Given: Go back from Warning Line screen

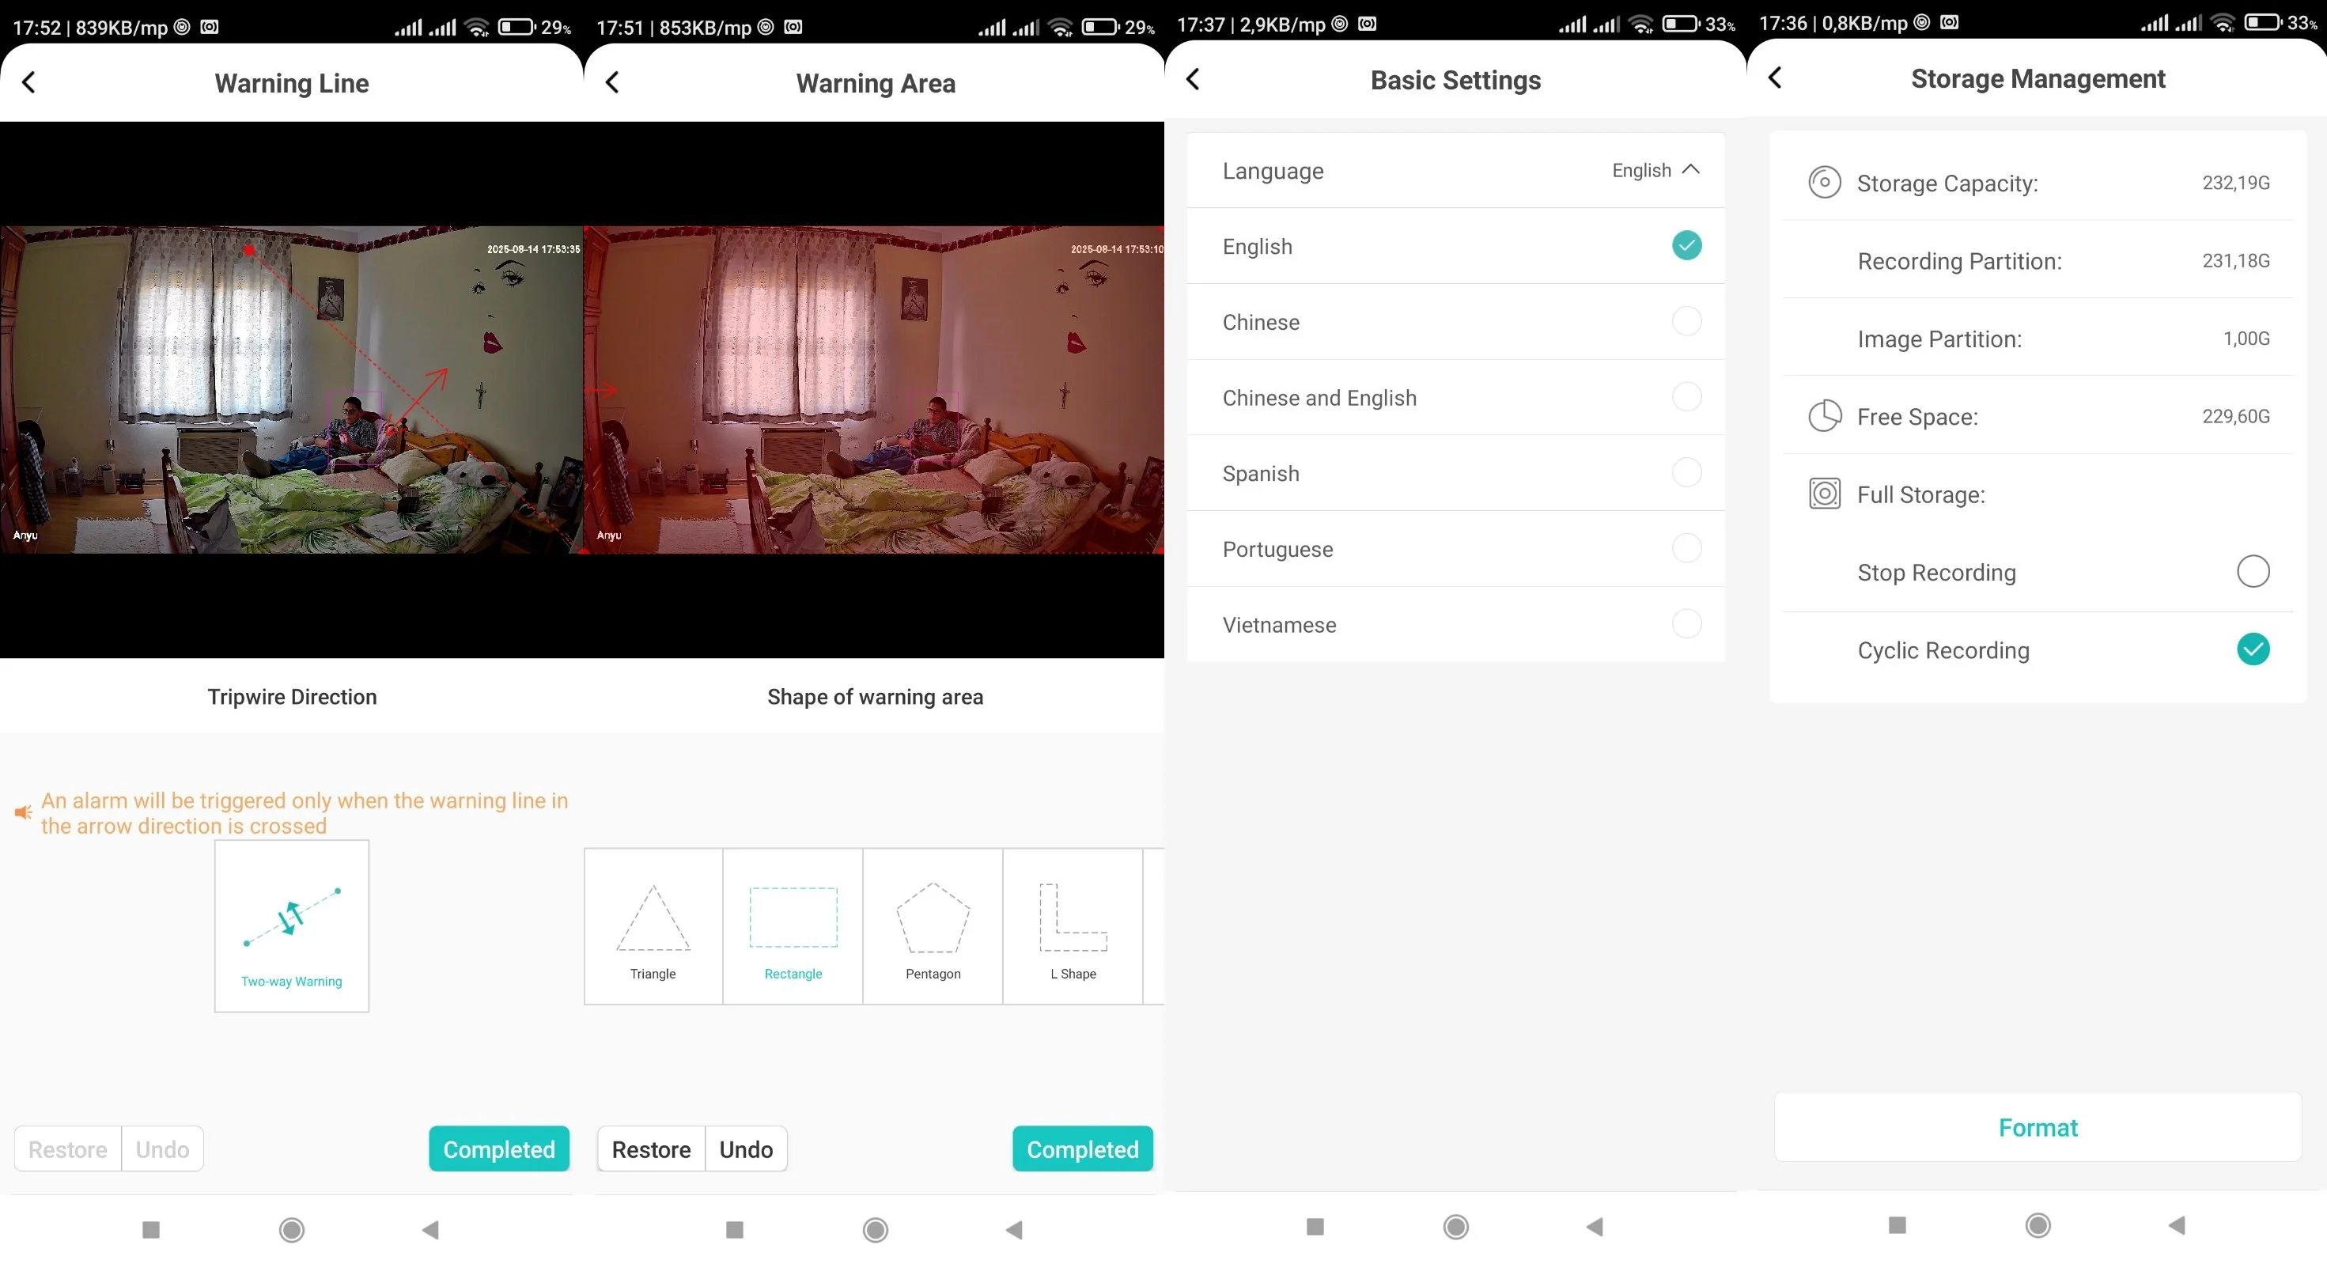Looking at the screenshot, I should coord(29,83).
